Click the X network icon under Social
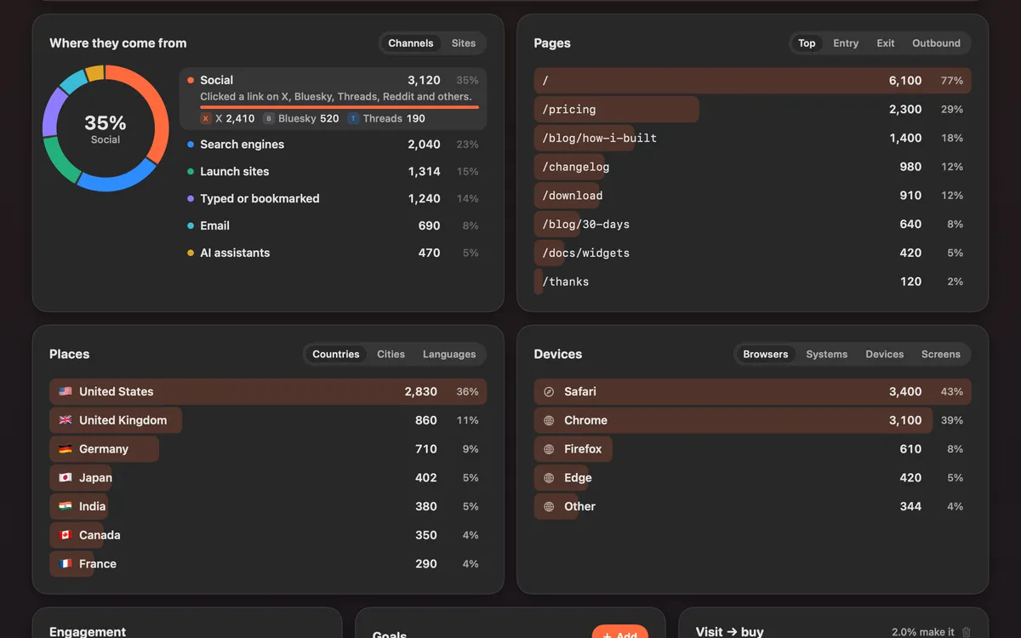The image size is (1021, 638). coord(206,119)
